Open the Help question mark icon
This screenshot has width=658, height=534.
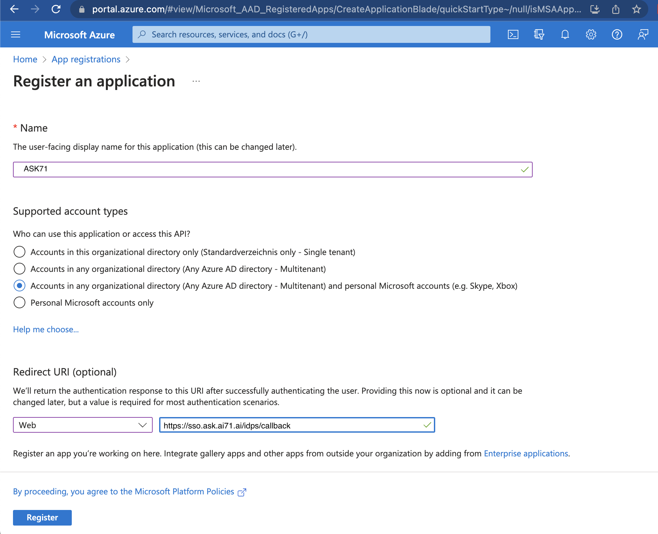(617, 34)
